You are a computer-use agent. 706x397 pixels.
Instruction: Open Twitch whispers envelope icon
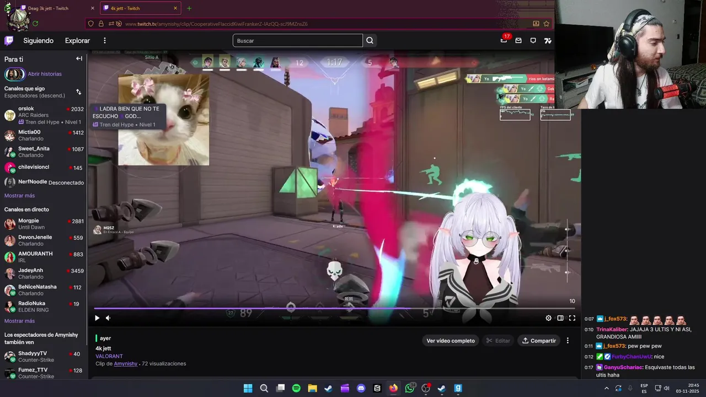click(x=518, y=40)
